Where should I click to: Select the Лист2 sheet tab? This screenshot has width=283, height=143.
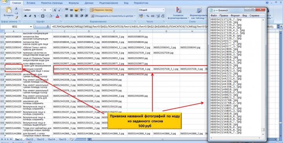click(x=29, y=139)
